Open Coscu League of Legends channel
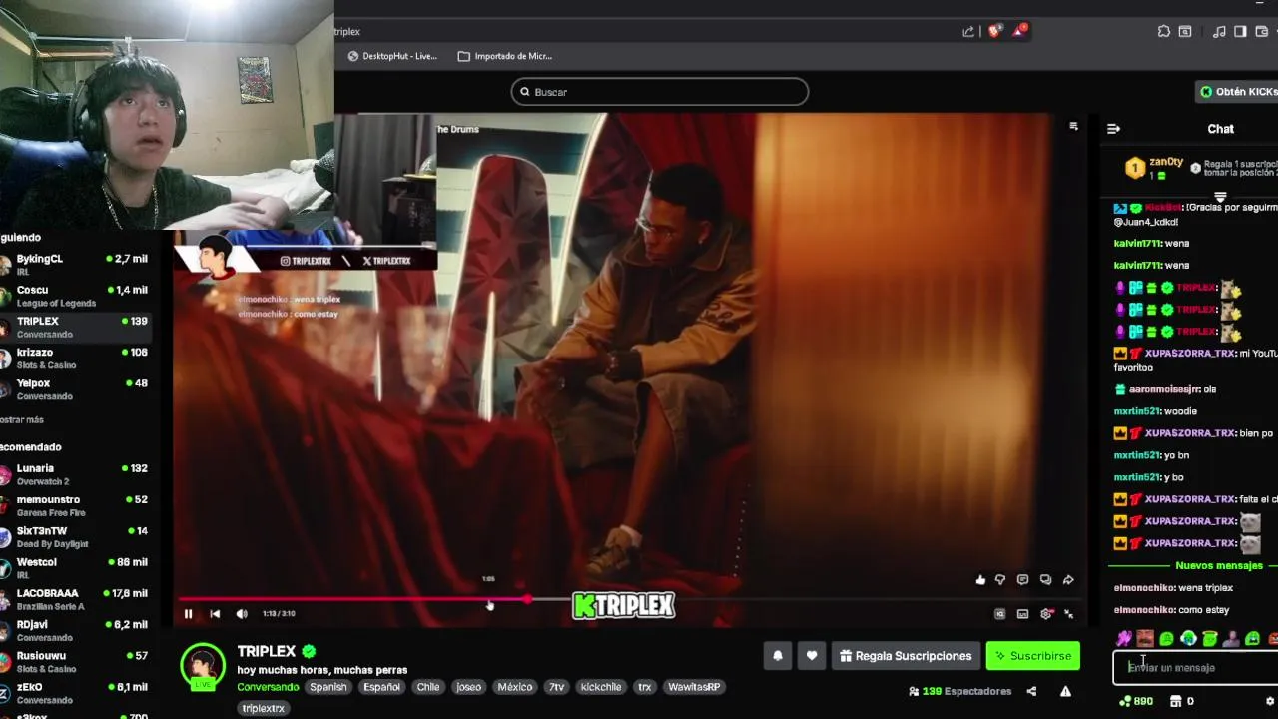Image resolution: width=1278 pixels, height=719 pixels. point(75,296)
